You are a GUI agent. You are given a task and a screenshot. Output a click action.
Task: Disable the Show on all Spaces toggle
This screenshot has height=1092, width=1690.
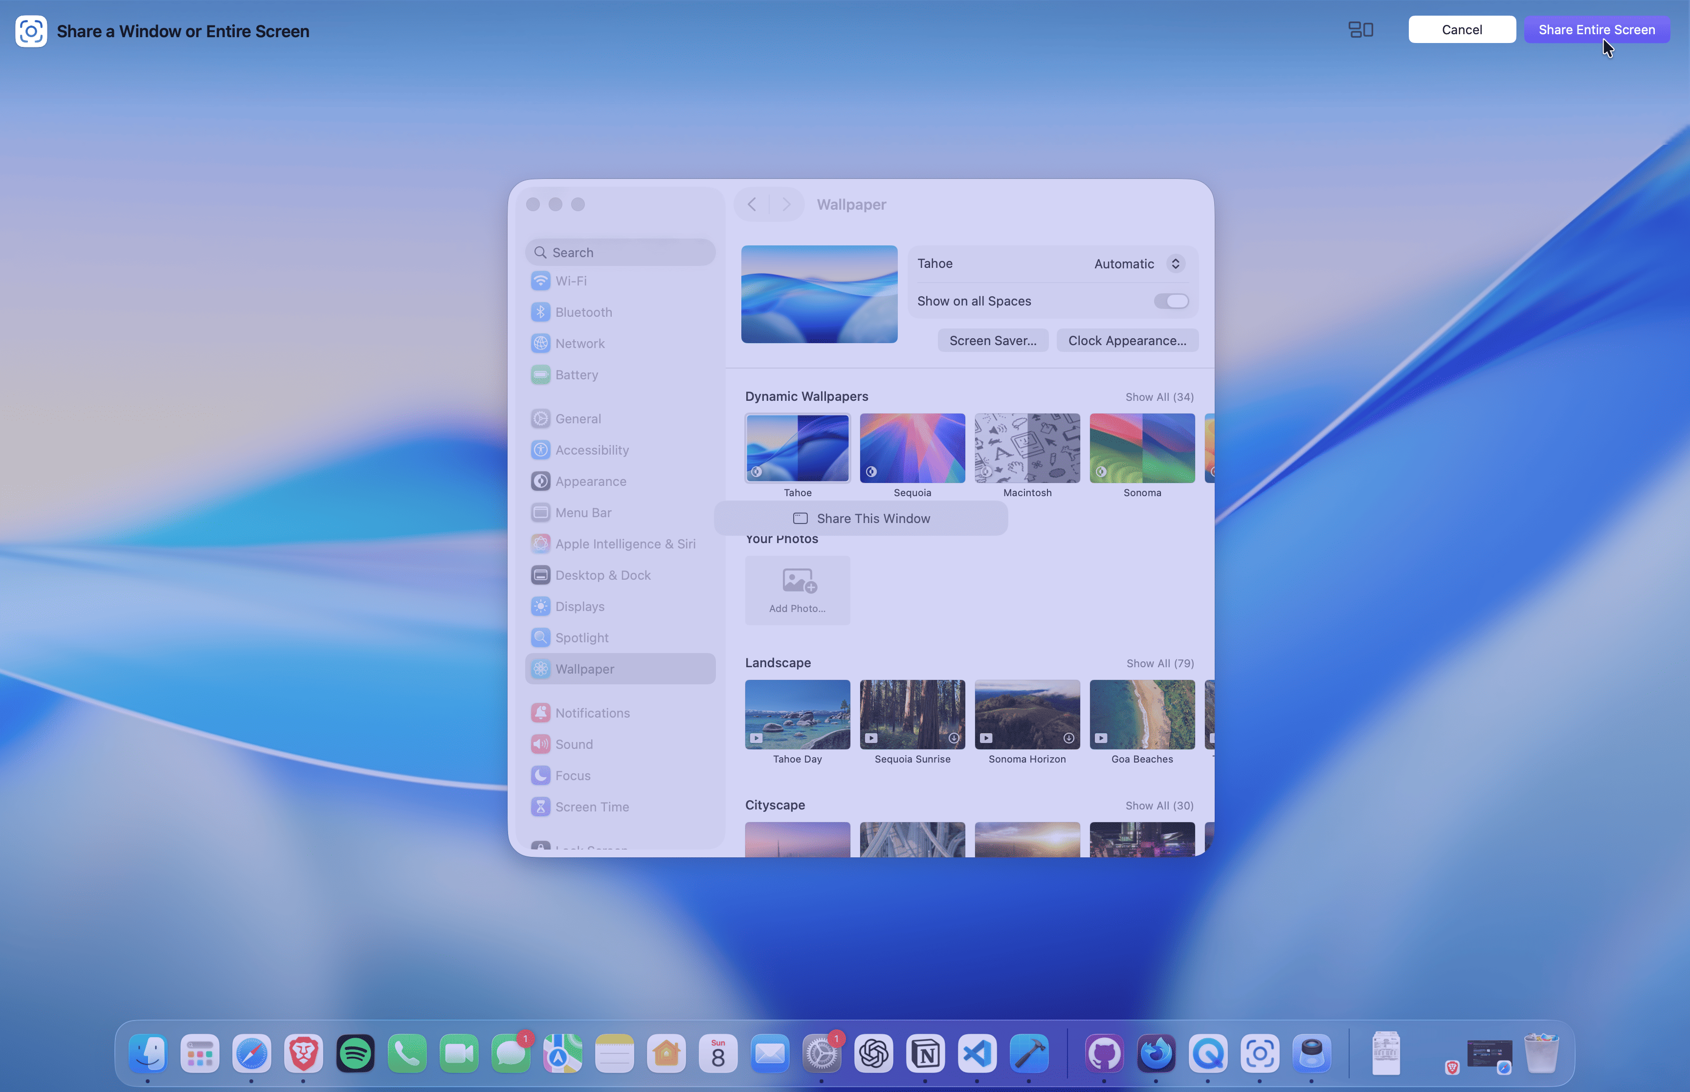click(x=1171, y=301)
